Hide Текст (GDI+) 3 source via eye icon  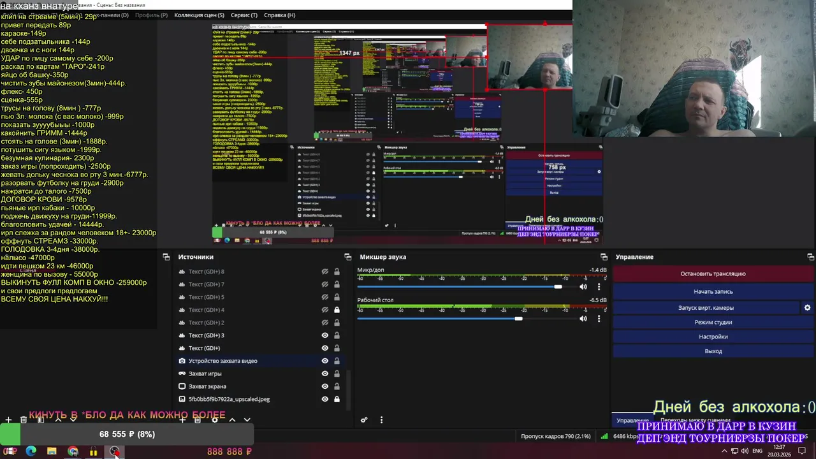click(x=325, y=335)
